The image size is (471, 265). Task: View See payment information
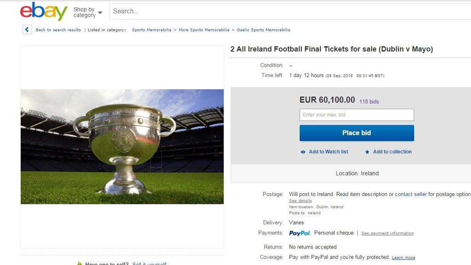point(387,233)
